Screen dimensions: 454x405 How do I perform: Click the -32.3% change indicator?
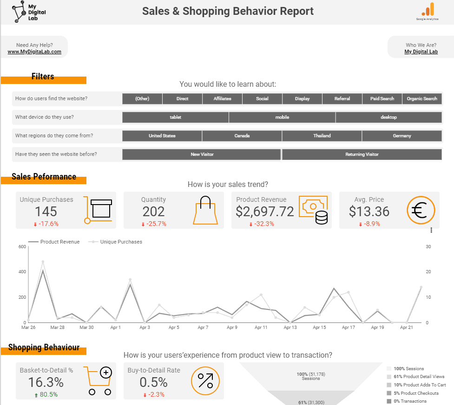pos(262,224)
